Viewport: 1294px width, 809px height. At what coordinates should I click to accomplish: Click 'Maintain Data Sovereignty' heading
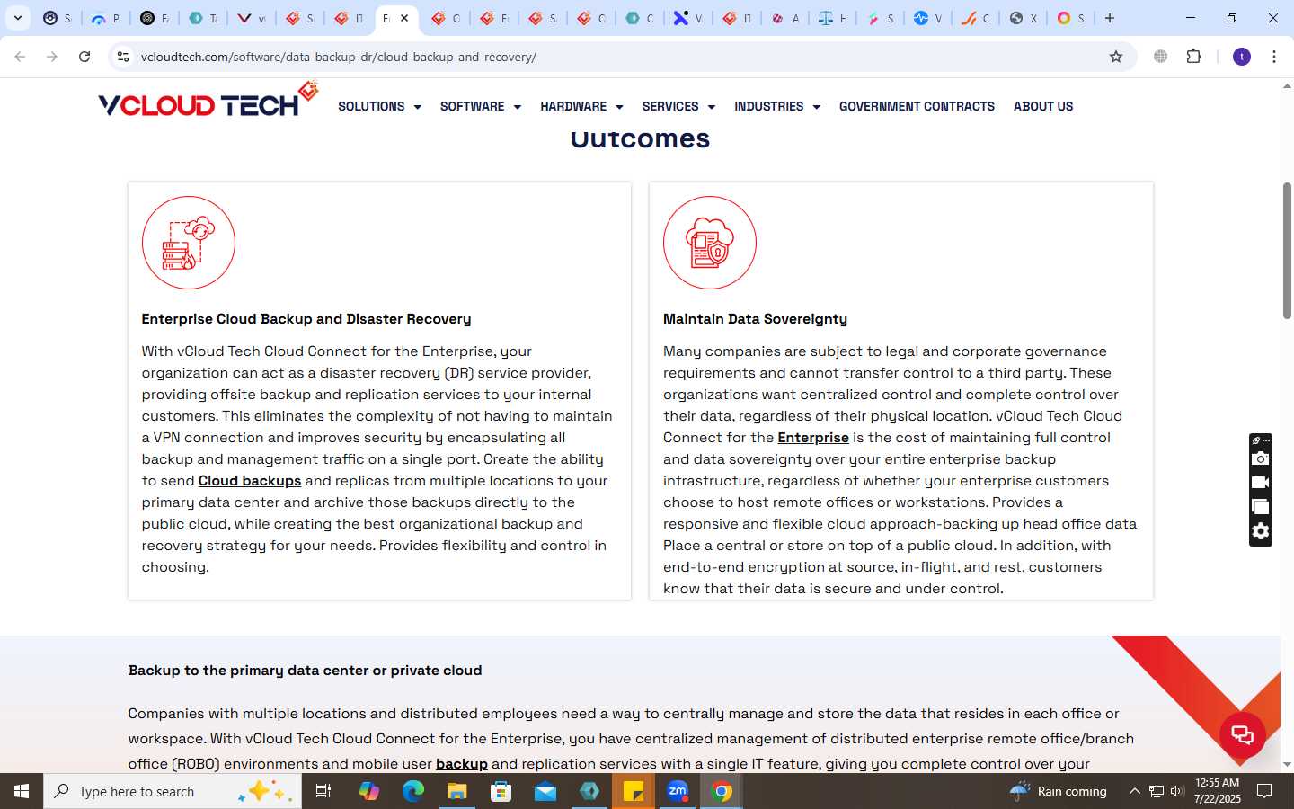755,319
